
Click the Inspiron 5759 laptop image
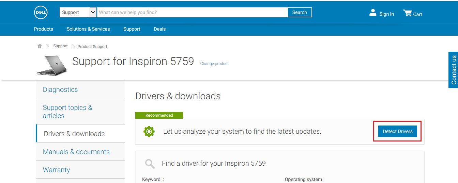(x=51, y=65)
